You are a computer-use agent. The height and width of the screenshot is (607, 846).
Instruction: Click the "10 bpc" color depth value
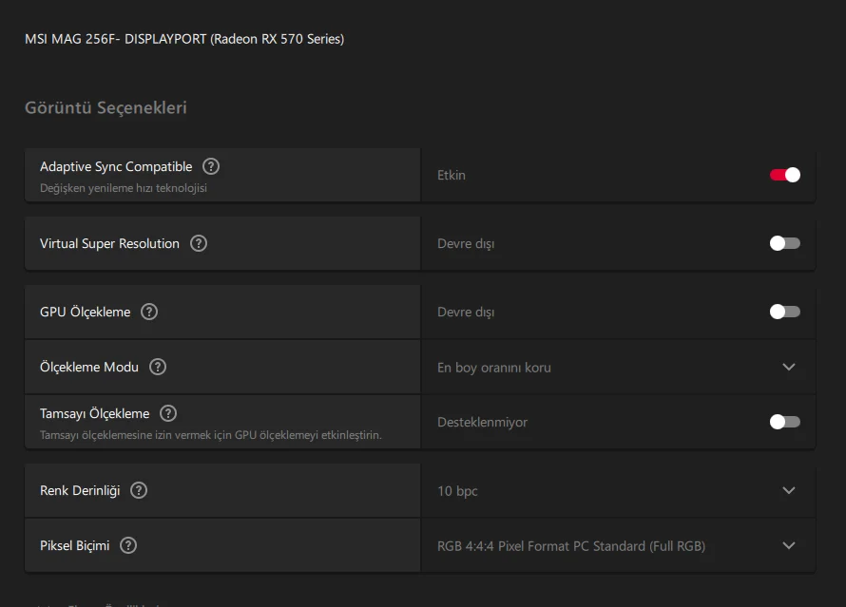click(457, 491)
